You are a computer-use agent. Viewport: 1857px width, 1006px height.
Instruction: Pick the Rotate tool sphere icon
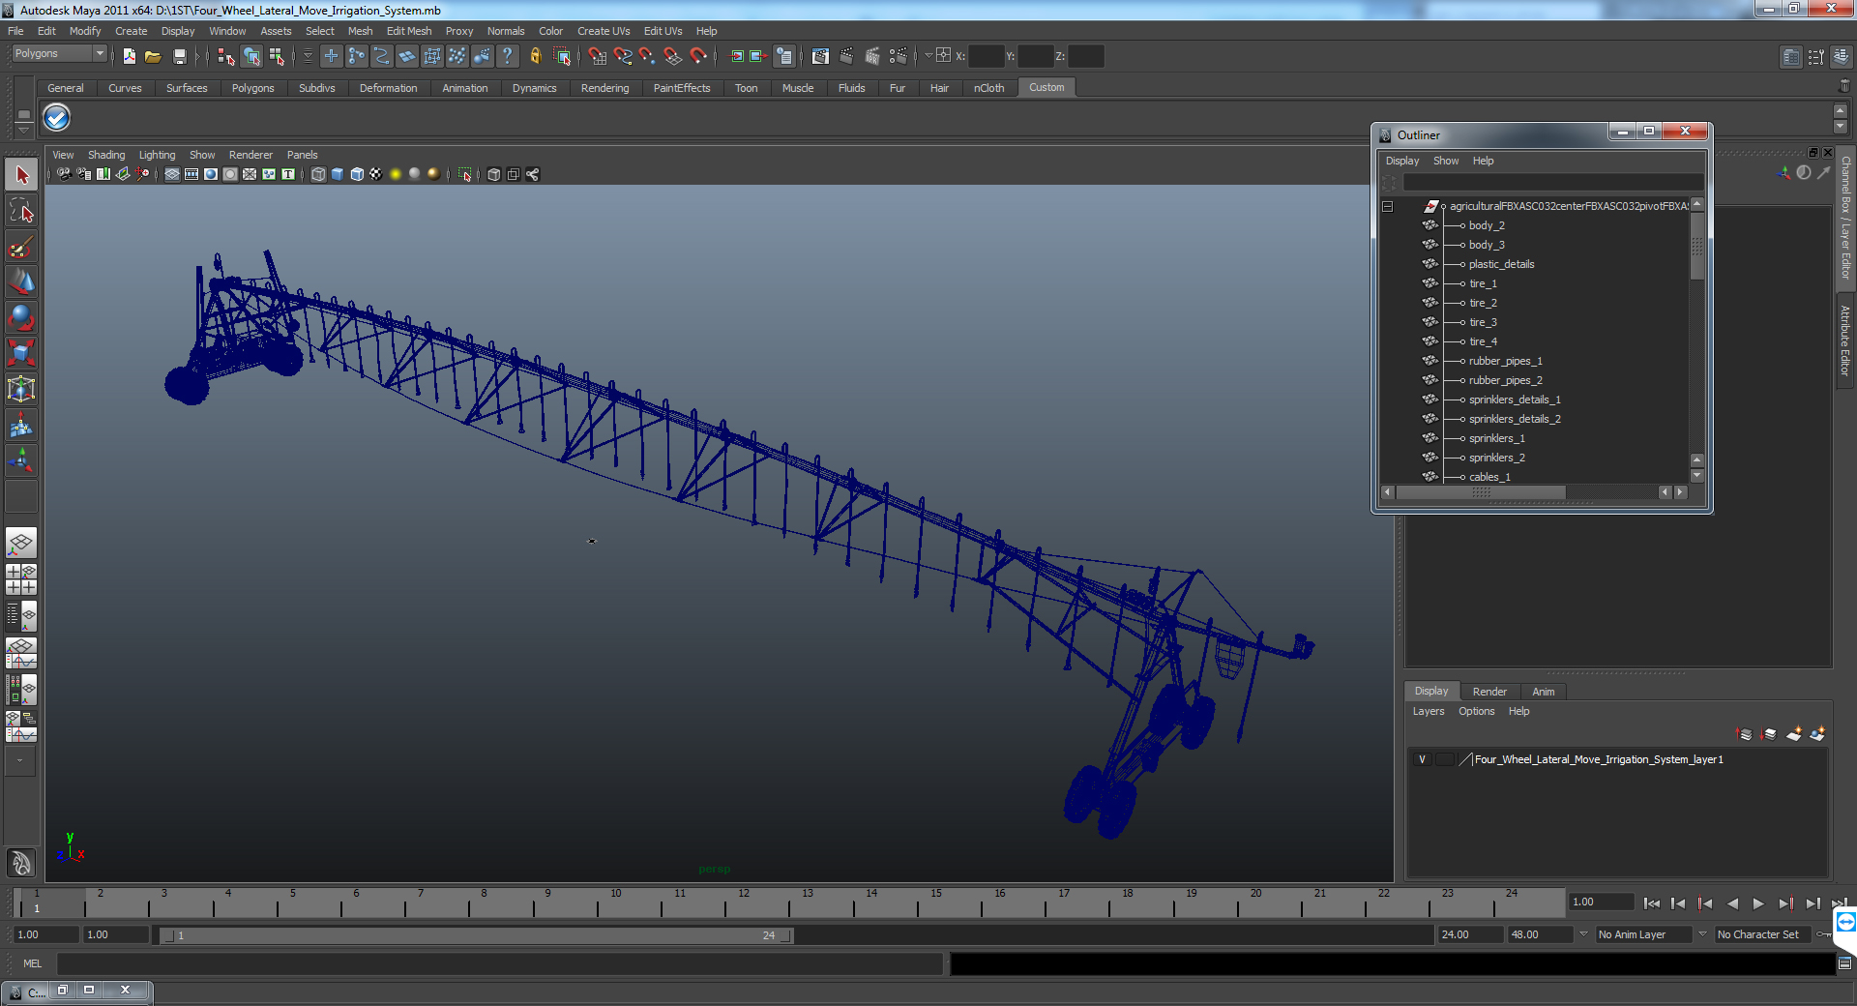click(x=21, y=318)
